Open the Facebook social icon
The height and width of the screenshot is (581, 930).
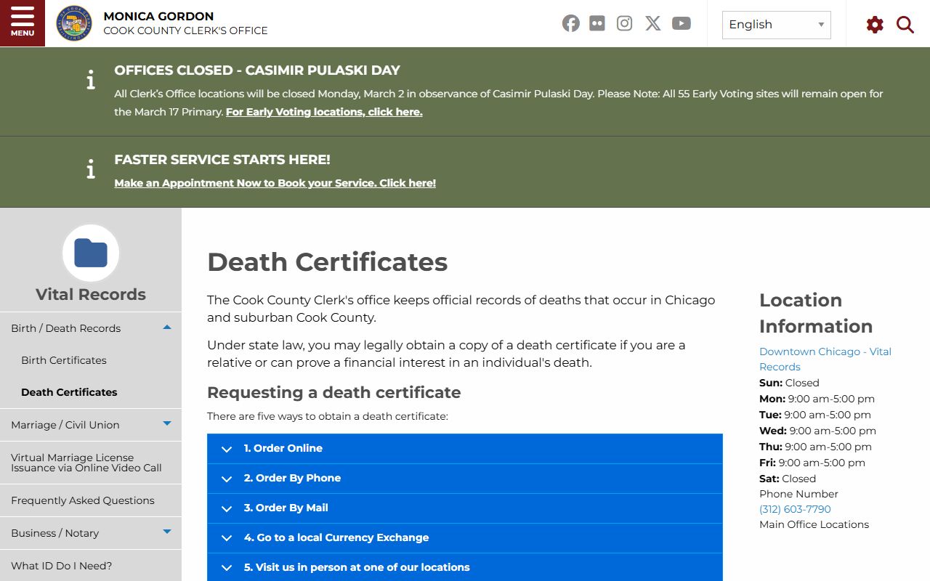click(571, 23)
